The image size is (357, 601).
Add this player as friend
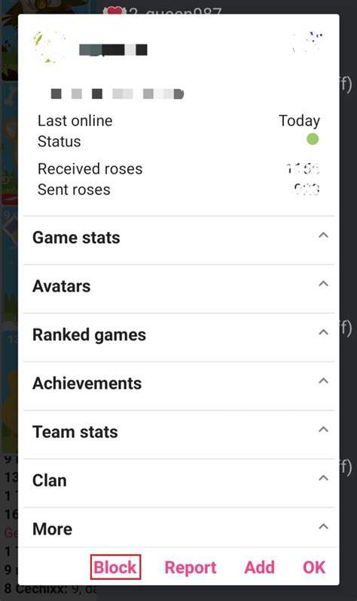click(260, 567)
